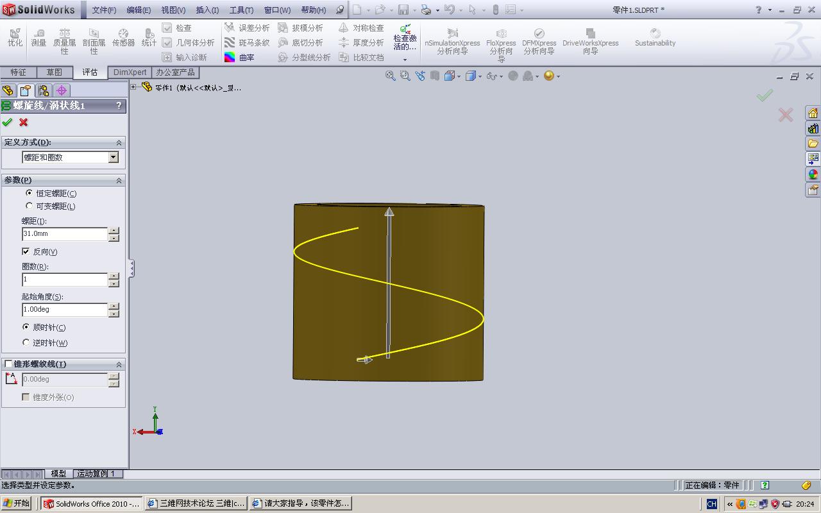Launch FloXpress analysis wizard
The image size is (821, 513).
point(501,44)
